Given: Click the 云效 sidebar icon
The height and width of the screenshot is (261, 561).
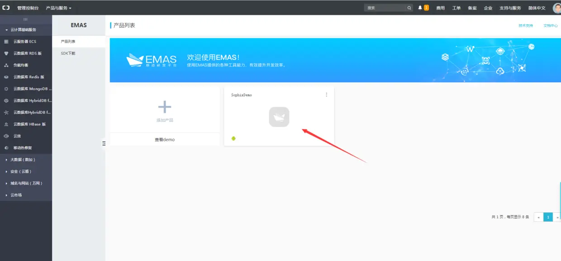Looking at the screenshot, I should pos(6,136).
